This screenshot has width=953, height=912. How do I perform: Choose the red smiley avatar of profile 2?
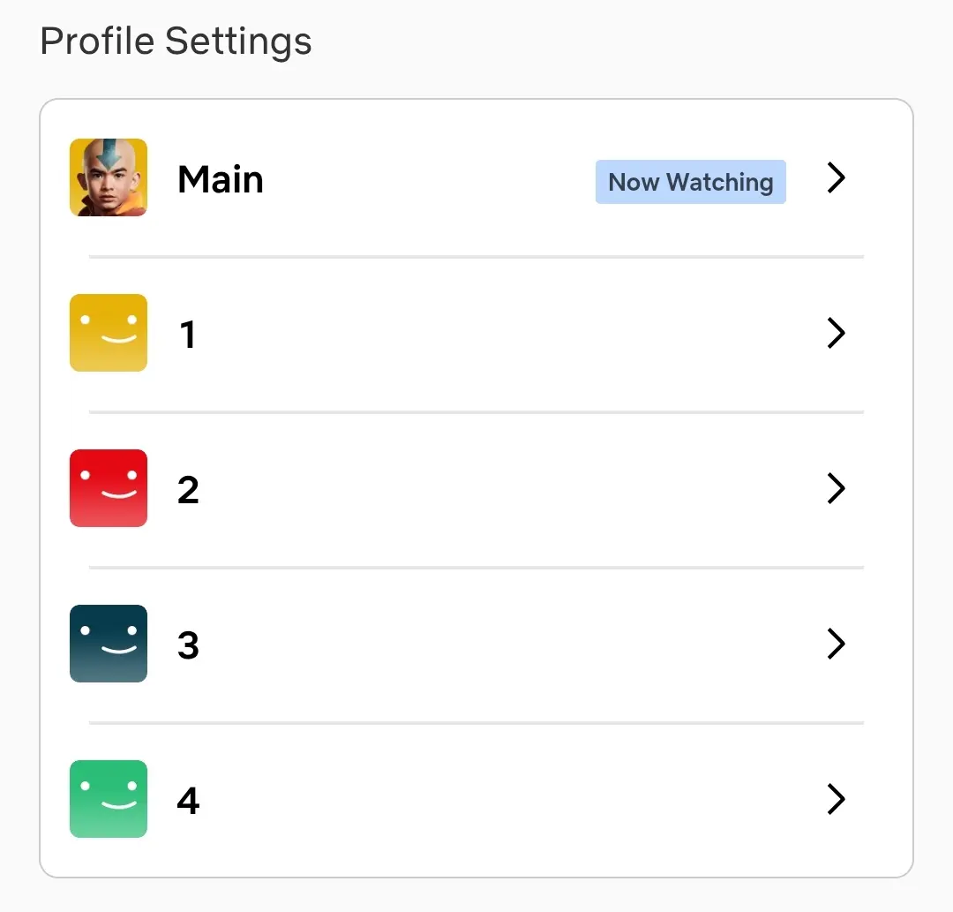pos(109,488)
